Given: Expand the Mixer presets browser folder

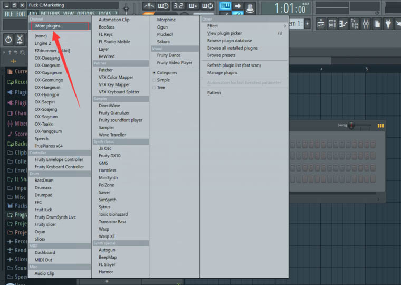Looking at the screenshot, I should (x=17, y=123).
